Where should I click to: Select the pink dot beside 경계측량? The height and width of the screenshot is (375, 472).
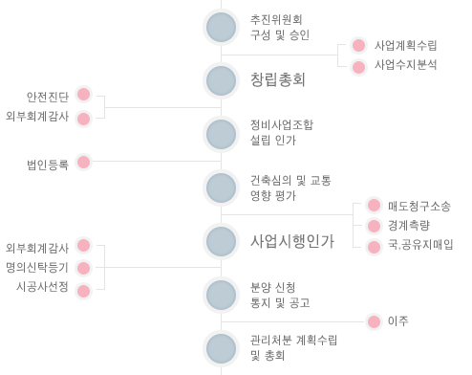click(374, 226)
